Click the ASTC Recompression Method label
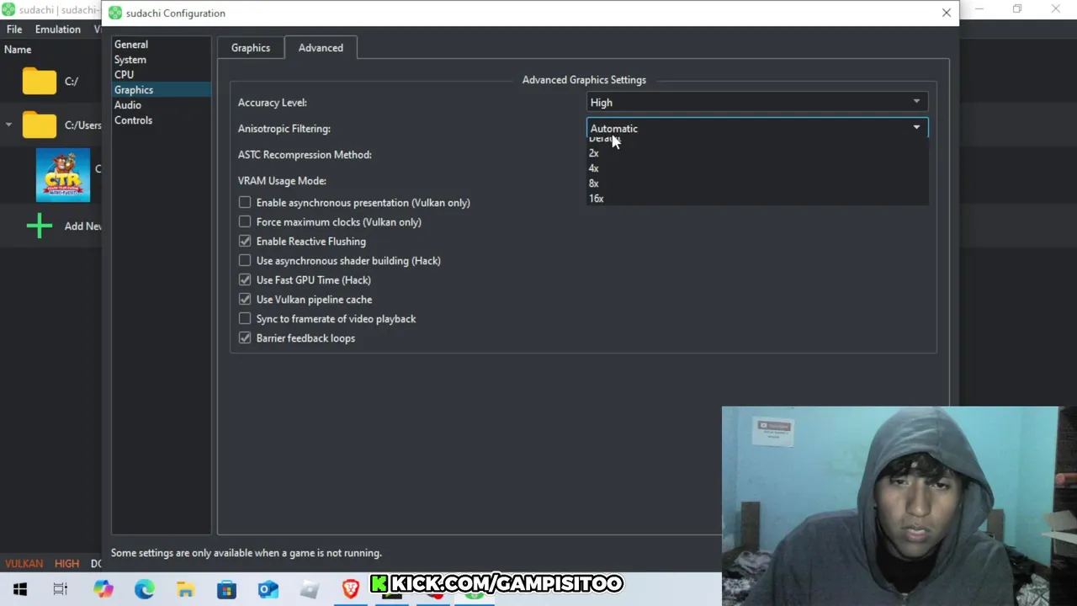The image size is (1077, 606). [305, 155]
